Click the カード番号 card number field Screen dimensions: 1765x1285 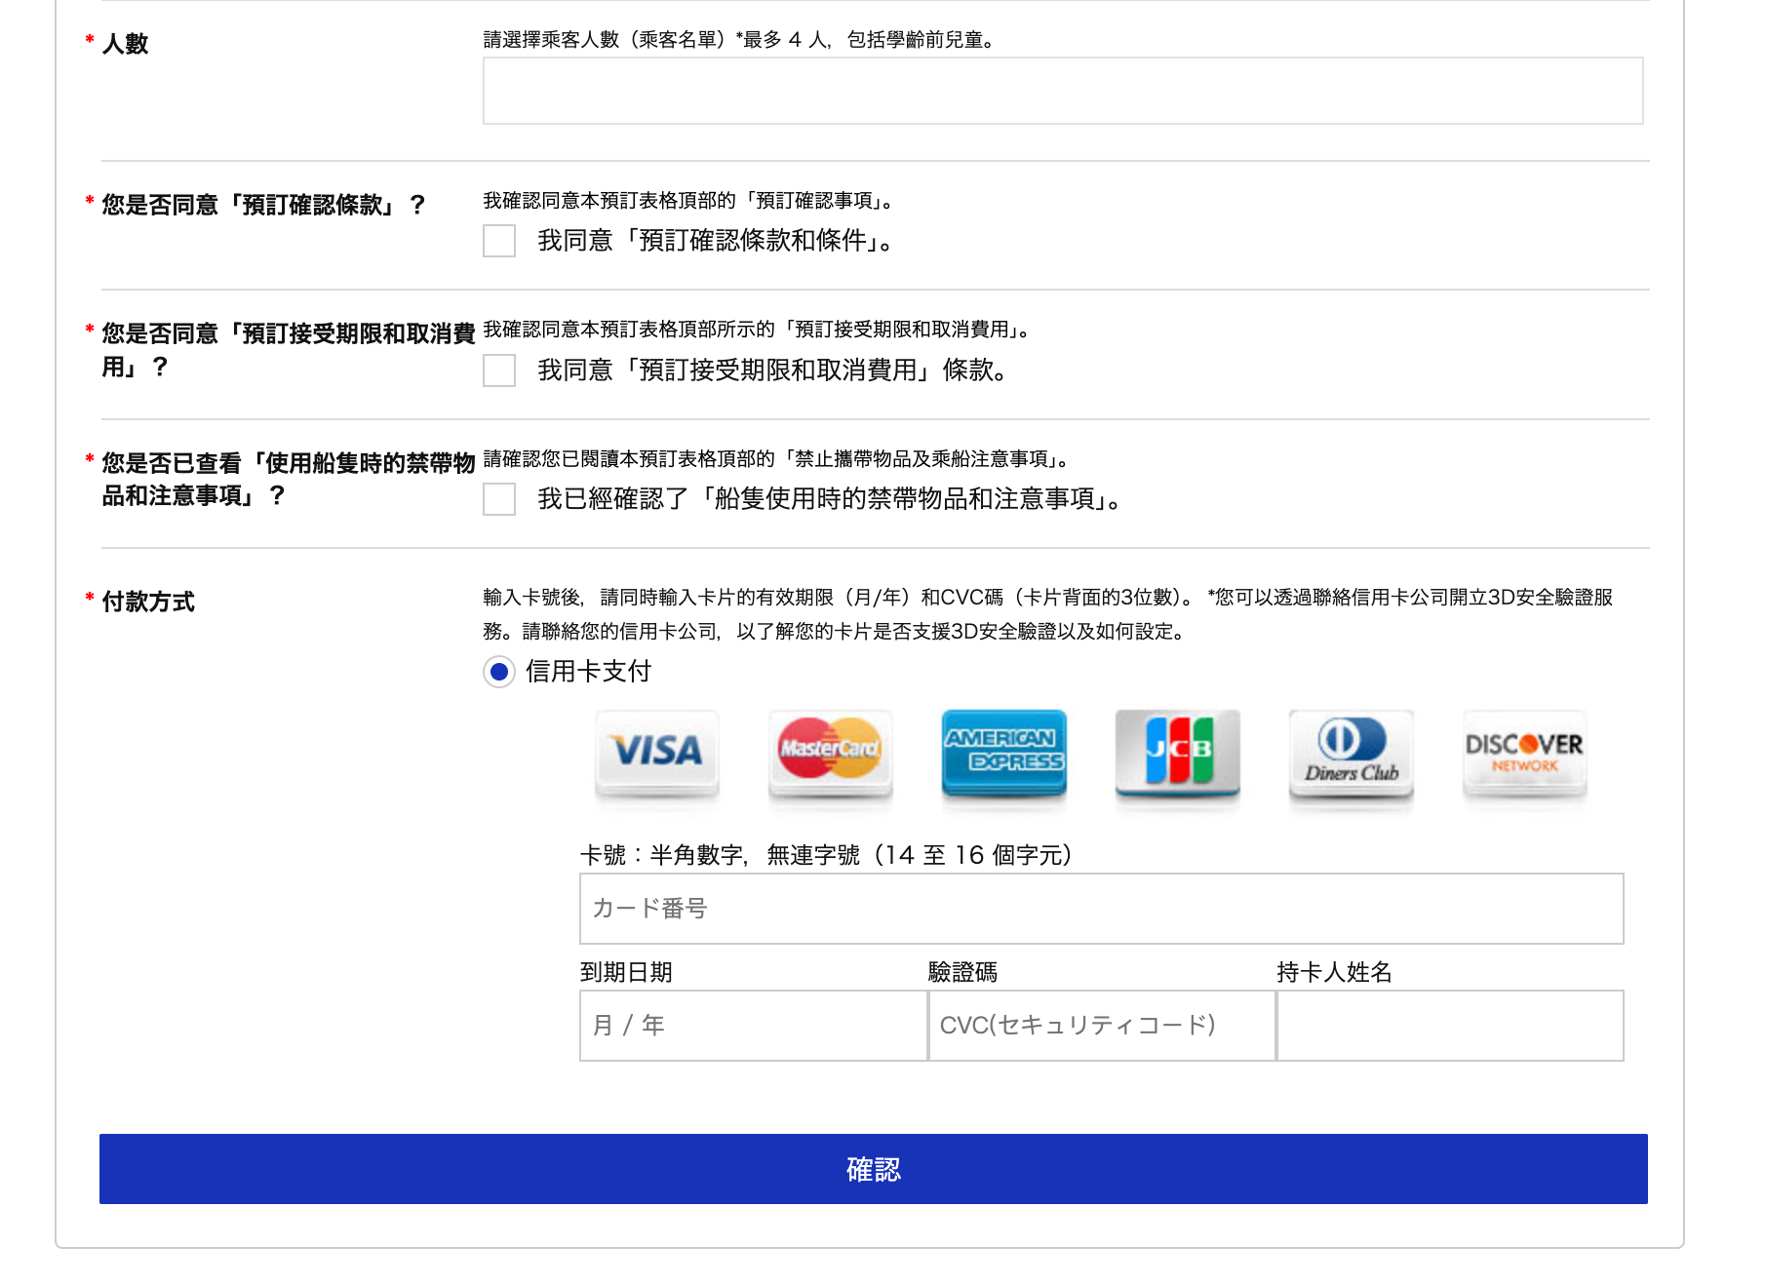1100,908
